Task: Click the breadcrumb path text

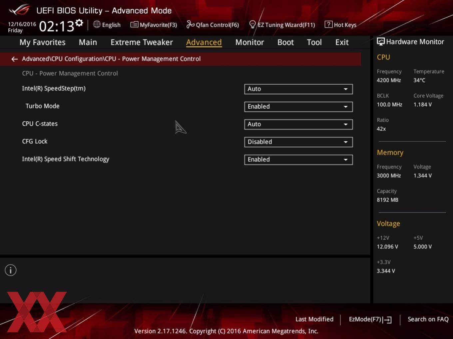Action: pos(111,59)
